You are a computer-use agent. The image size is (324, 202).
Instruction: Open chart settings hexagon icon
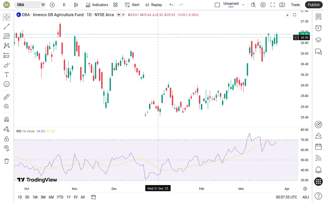point(263,5)
